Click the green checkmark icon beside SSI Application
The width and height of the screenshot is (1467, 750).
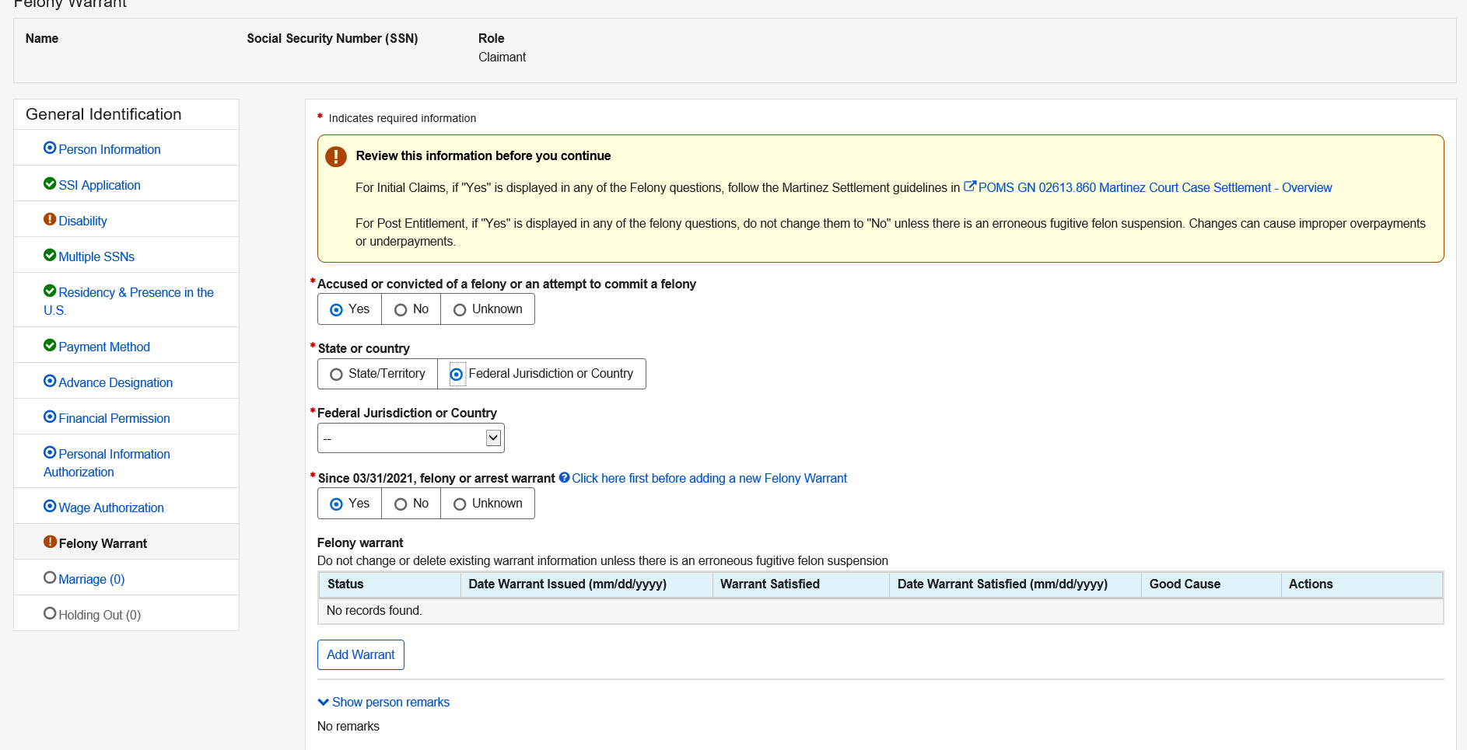50,184
